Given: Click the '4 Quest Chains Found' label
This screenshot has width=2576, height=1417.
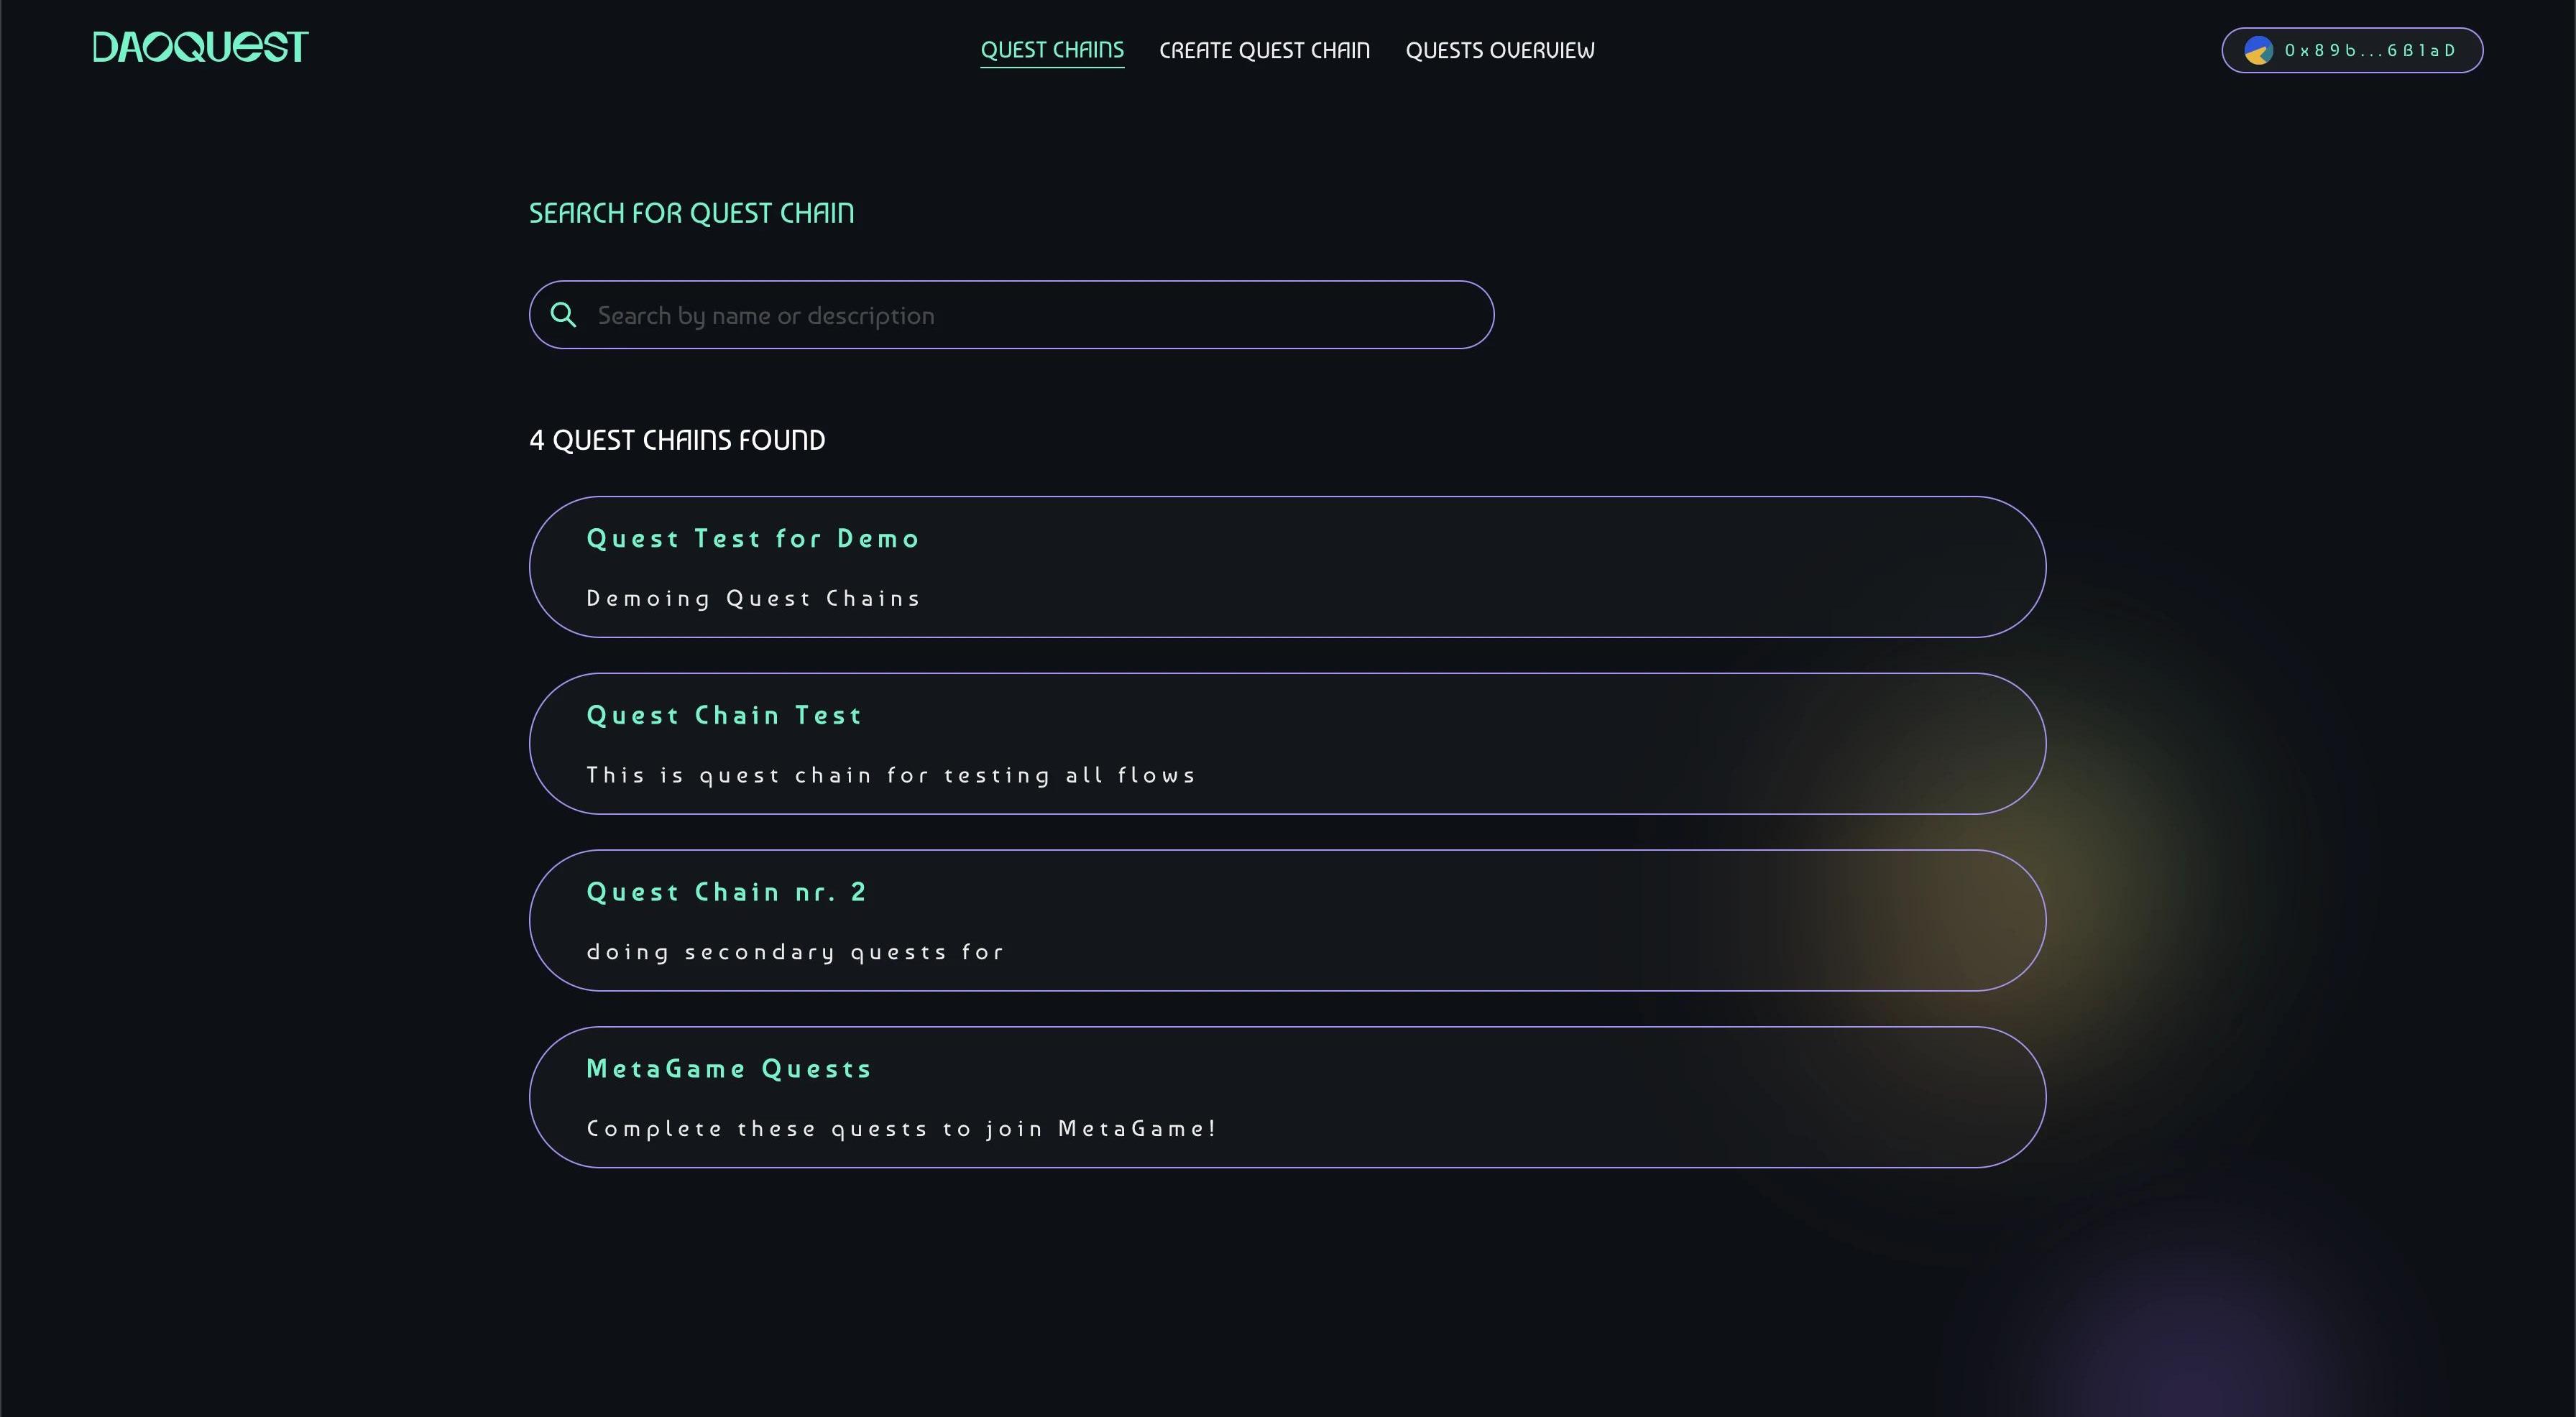Looking at the screenshot, I should tap(677, 440).
